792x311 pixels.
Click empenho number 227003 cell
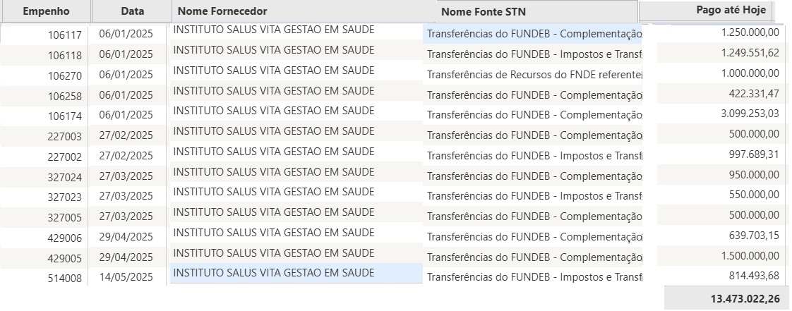point(65,136)
